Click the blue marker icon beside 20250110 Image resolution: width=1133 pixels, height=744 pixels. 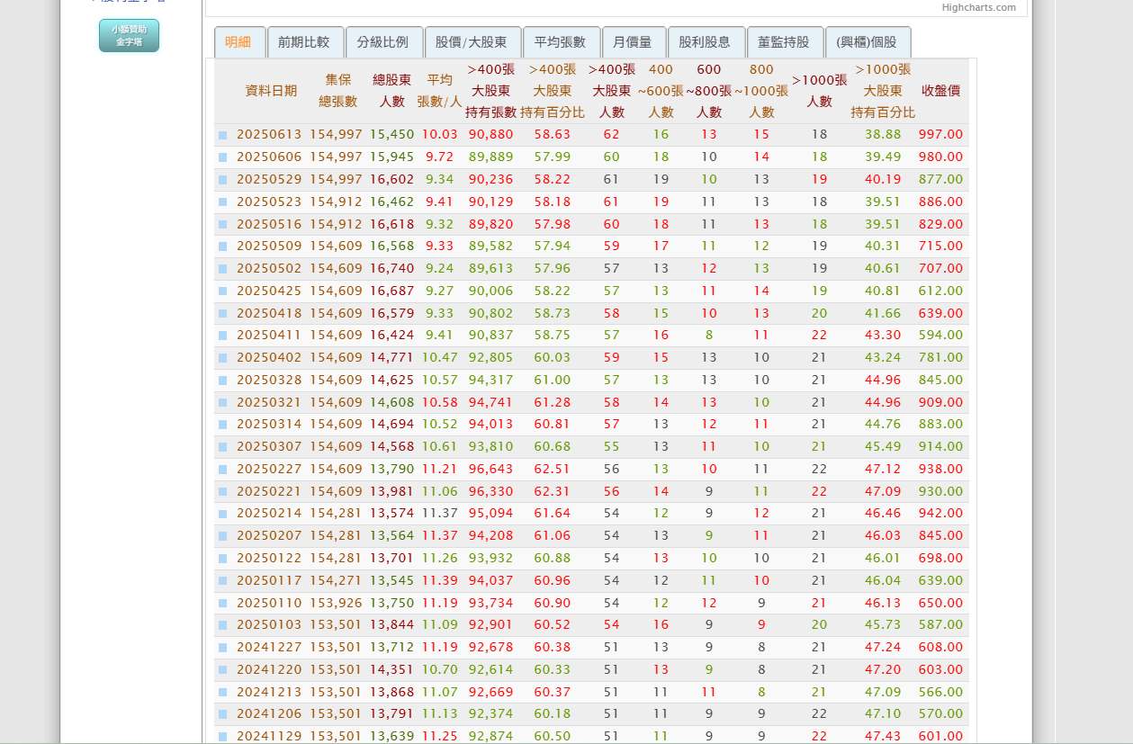tap(222, 603)
